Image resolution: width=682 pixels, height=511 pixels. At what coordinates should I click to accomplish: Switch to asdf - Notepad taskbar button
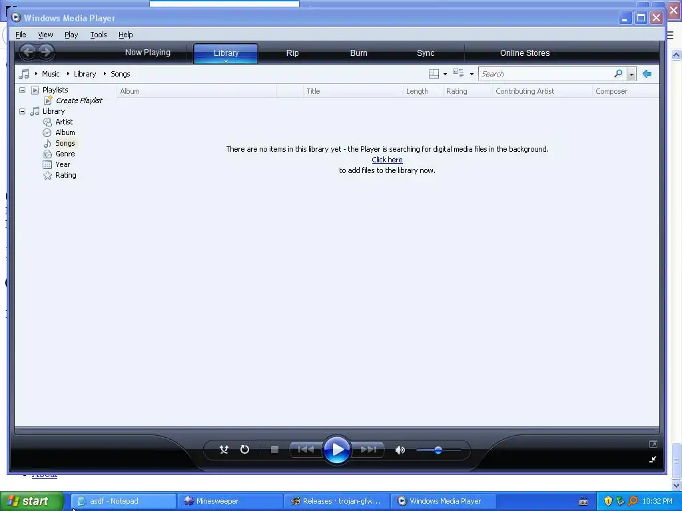pos(123,501)
